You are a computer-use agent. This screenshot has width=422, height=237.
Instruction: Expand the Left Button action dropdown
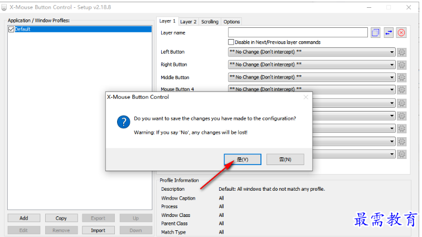(x=312, y=52)
